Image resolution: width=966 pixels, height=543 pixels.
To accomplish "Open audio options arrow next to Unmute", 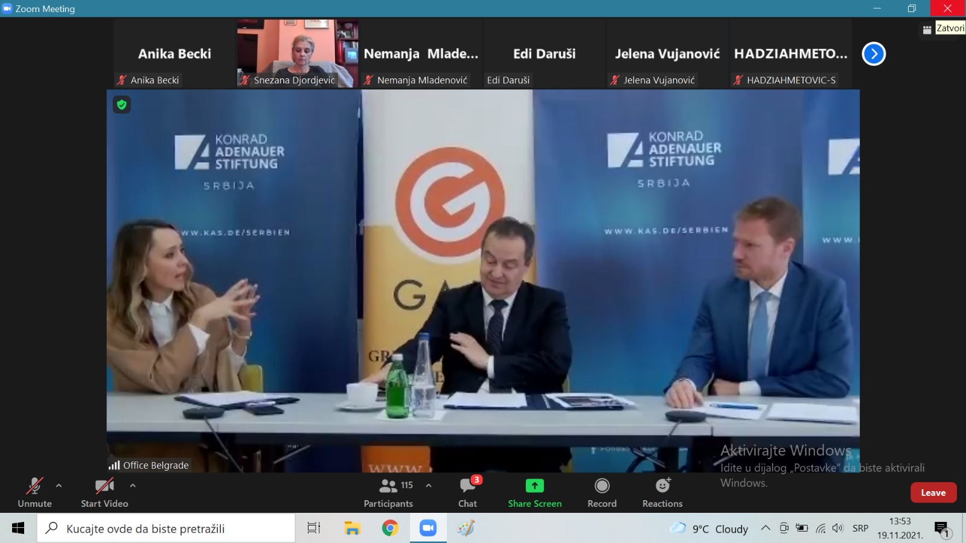I will (59, 485).
